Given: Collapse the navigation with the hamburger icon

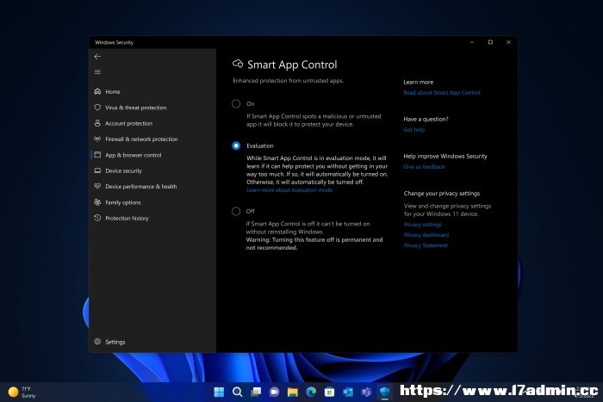Looking at the screenshot, I should pyautogui.click(x=97, y=71).
